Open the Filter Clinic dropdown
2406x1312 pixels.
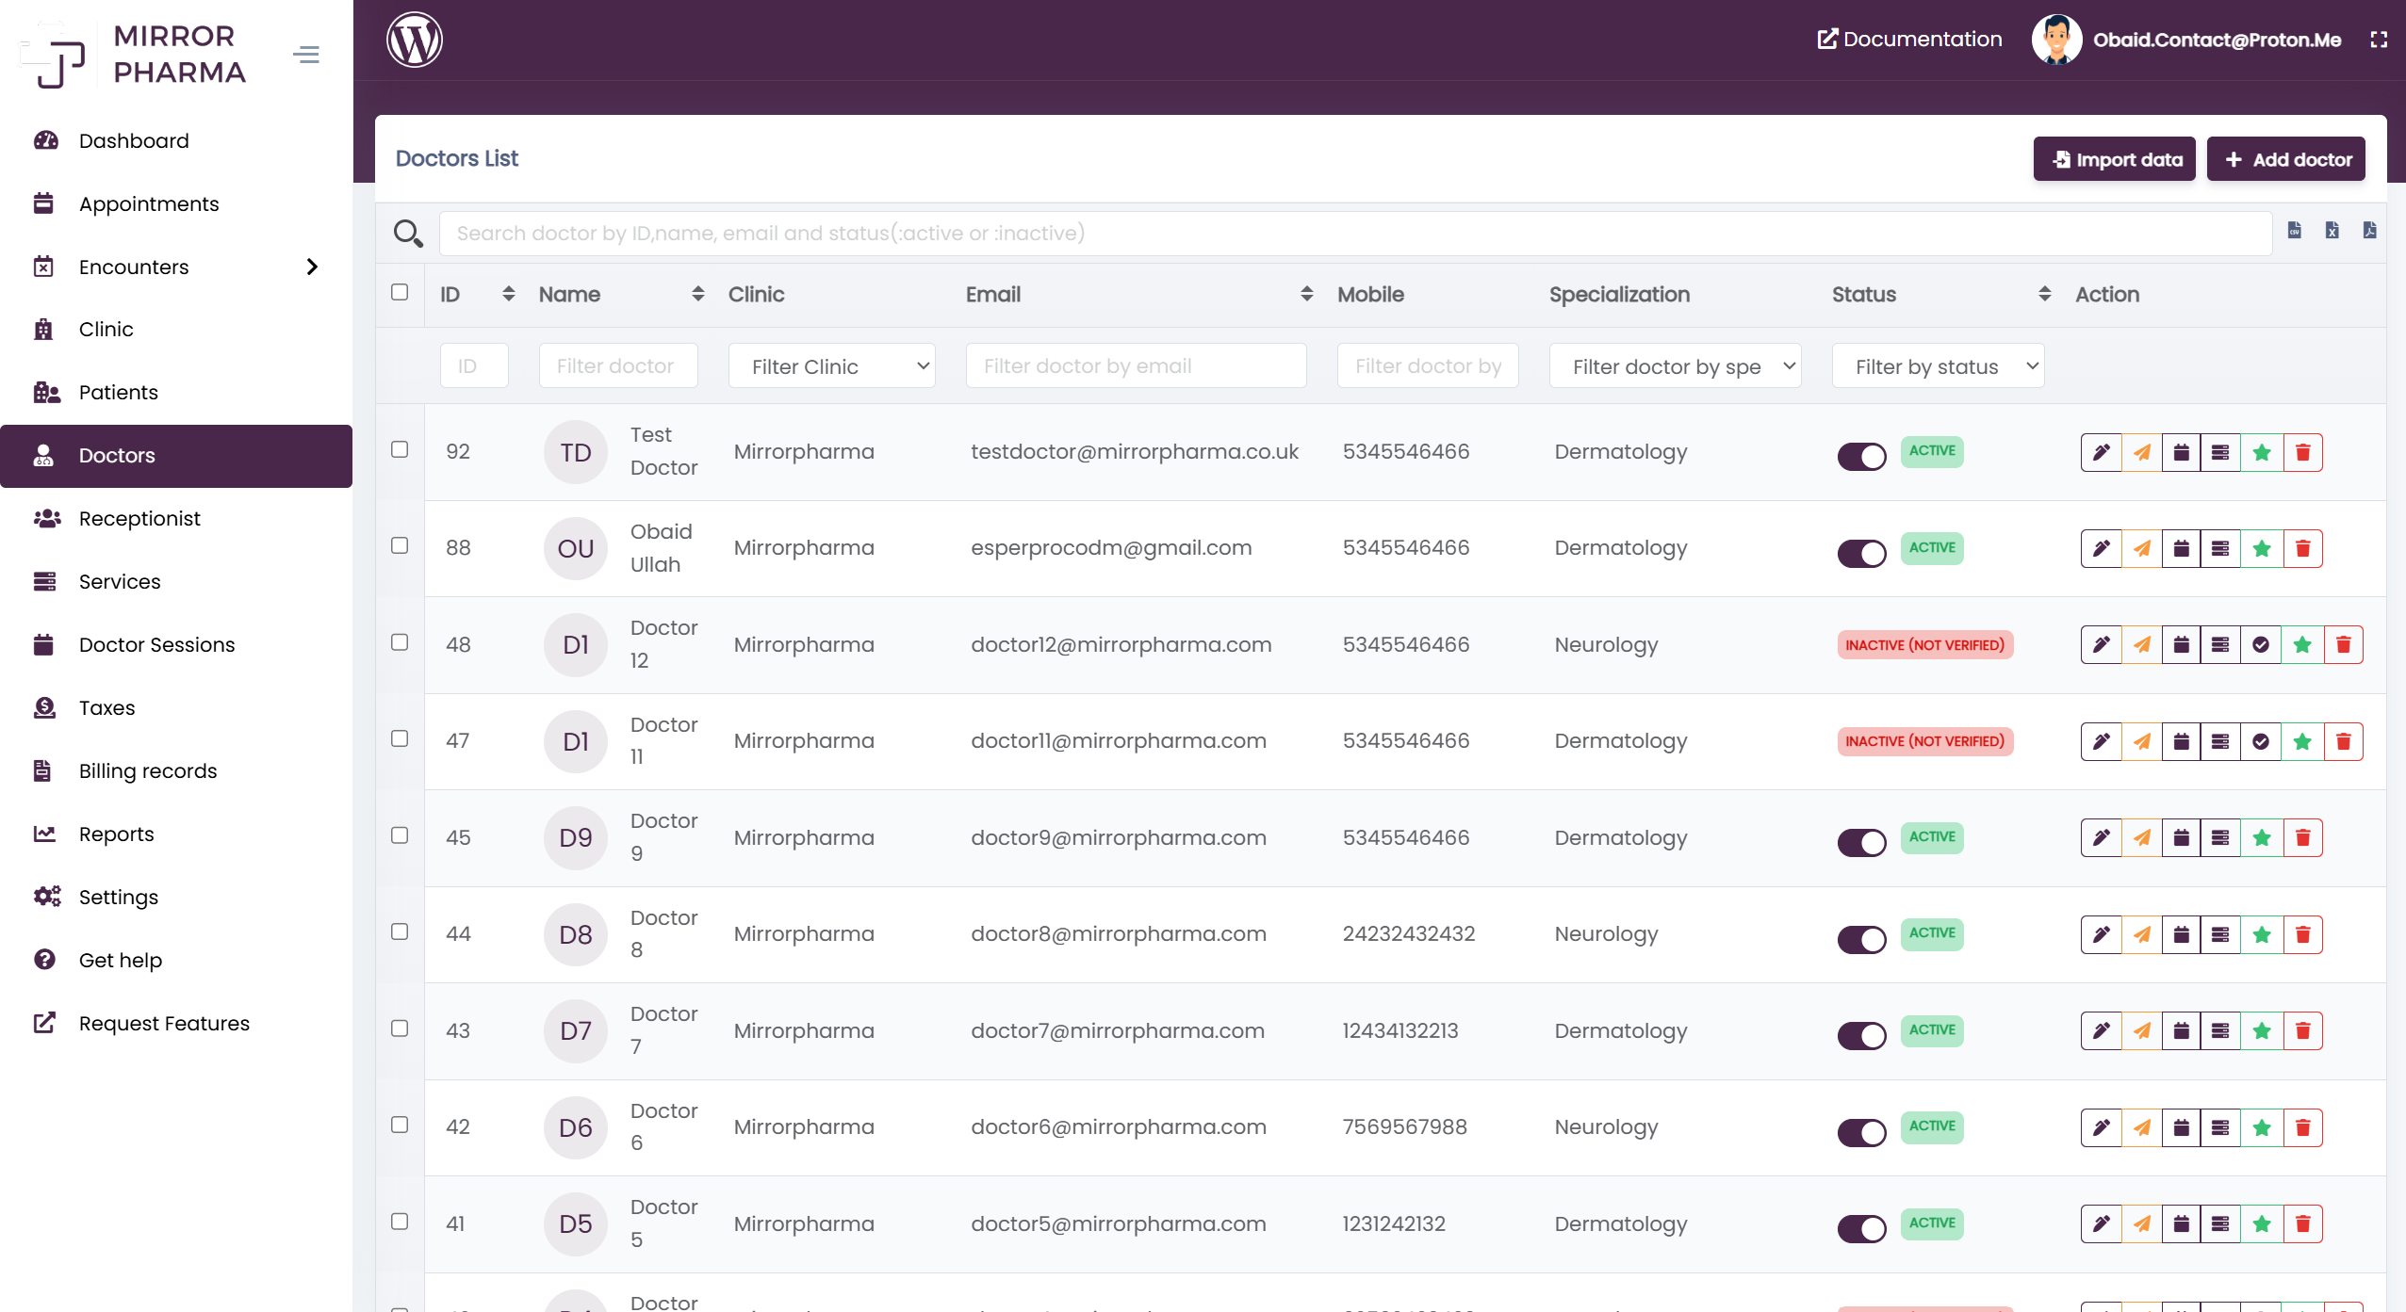pos(831,366)
